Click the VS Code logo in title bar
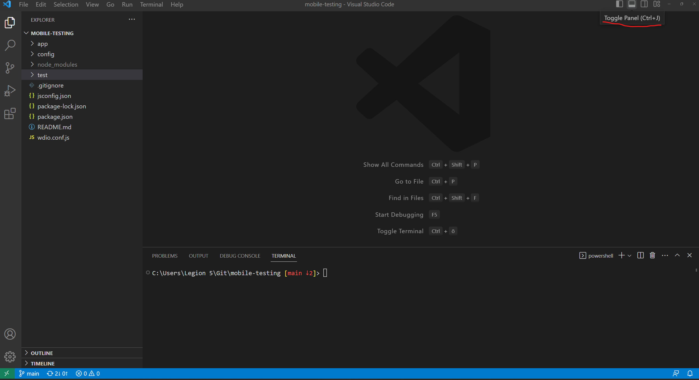 [x=7, y=4]
